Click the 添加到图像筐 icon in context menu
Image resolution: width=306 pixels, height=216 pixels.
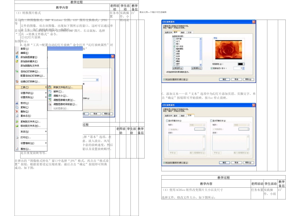17,57
